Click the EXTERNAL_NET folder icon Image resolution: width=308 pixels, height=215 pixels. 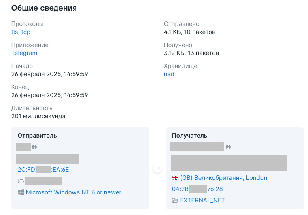[x=175, y=200]
